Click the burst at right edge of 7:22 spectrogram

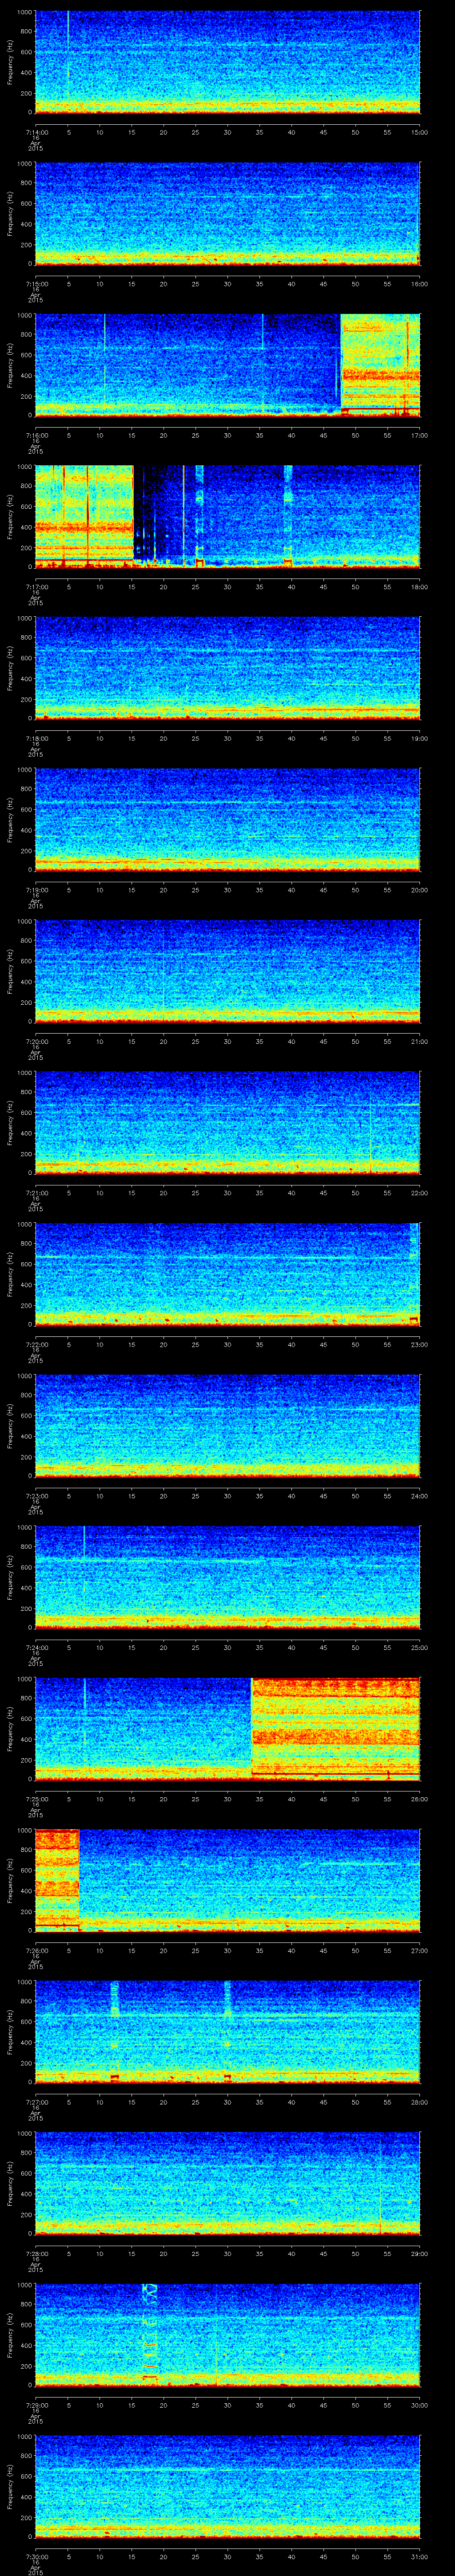tap(414, 1245)
